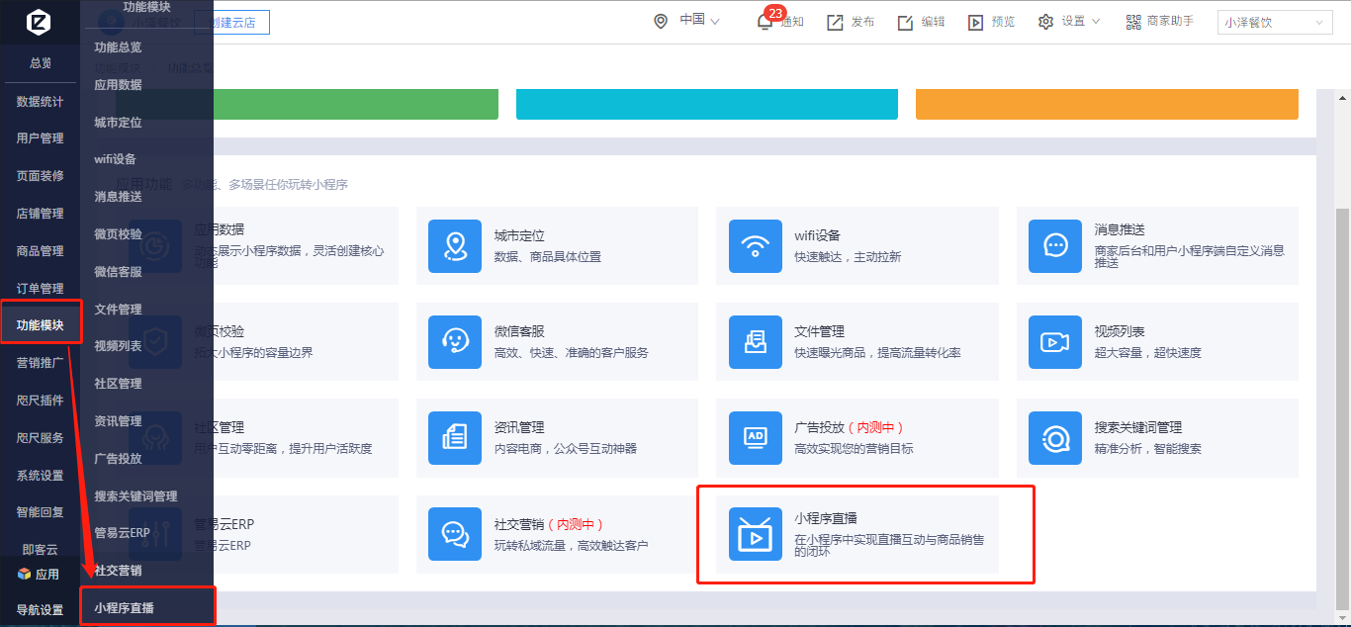
Task: Choose 小程序直播 in the submenu
Action: coord(125,608)
